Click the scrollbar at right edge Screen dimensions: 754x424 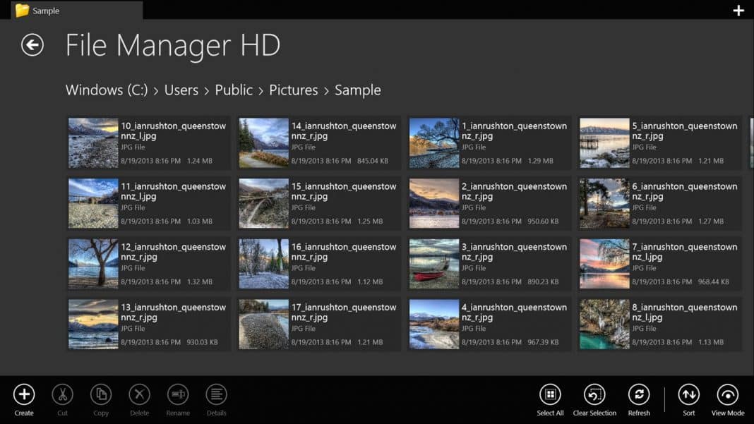coord(752,143)
